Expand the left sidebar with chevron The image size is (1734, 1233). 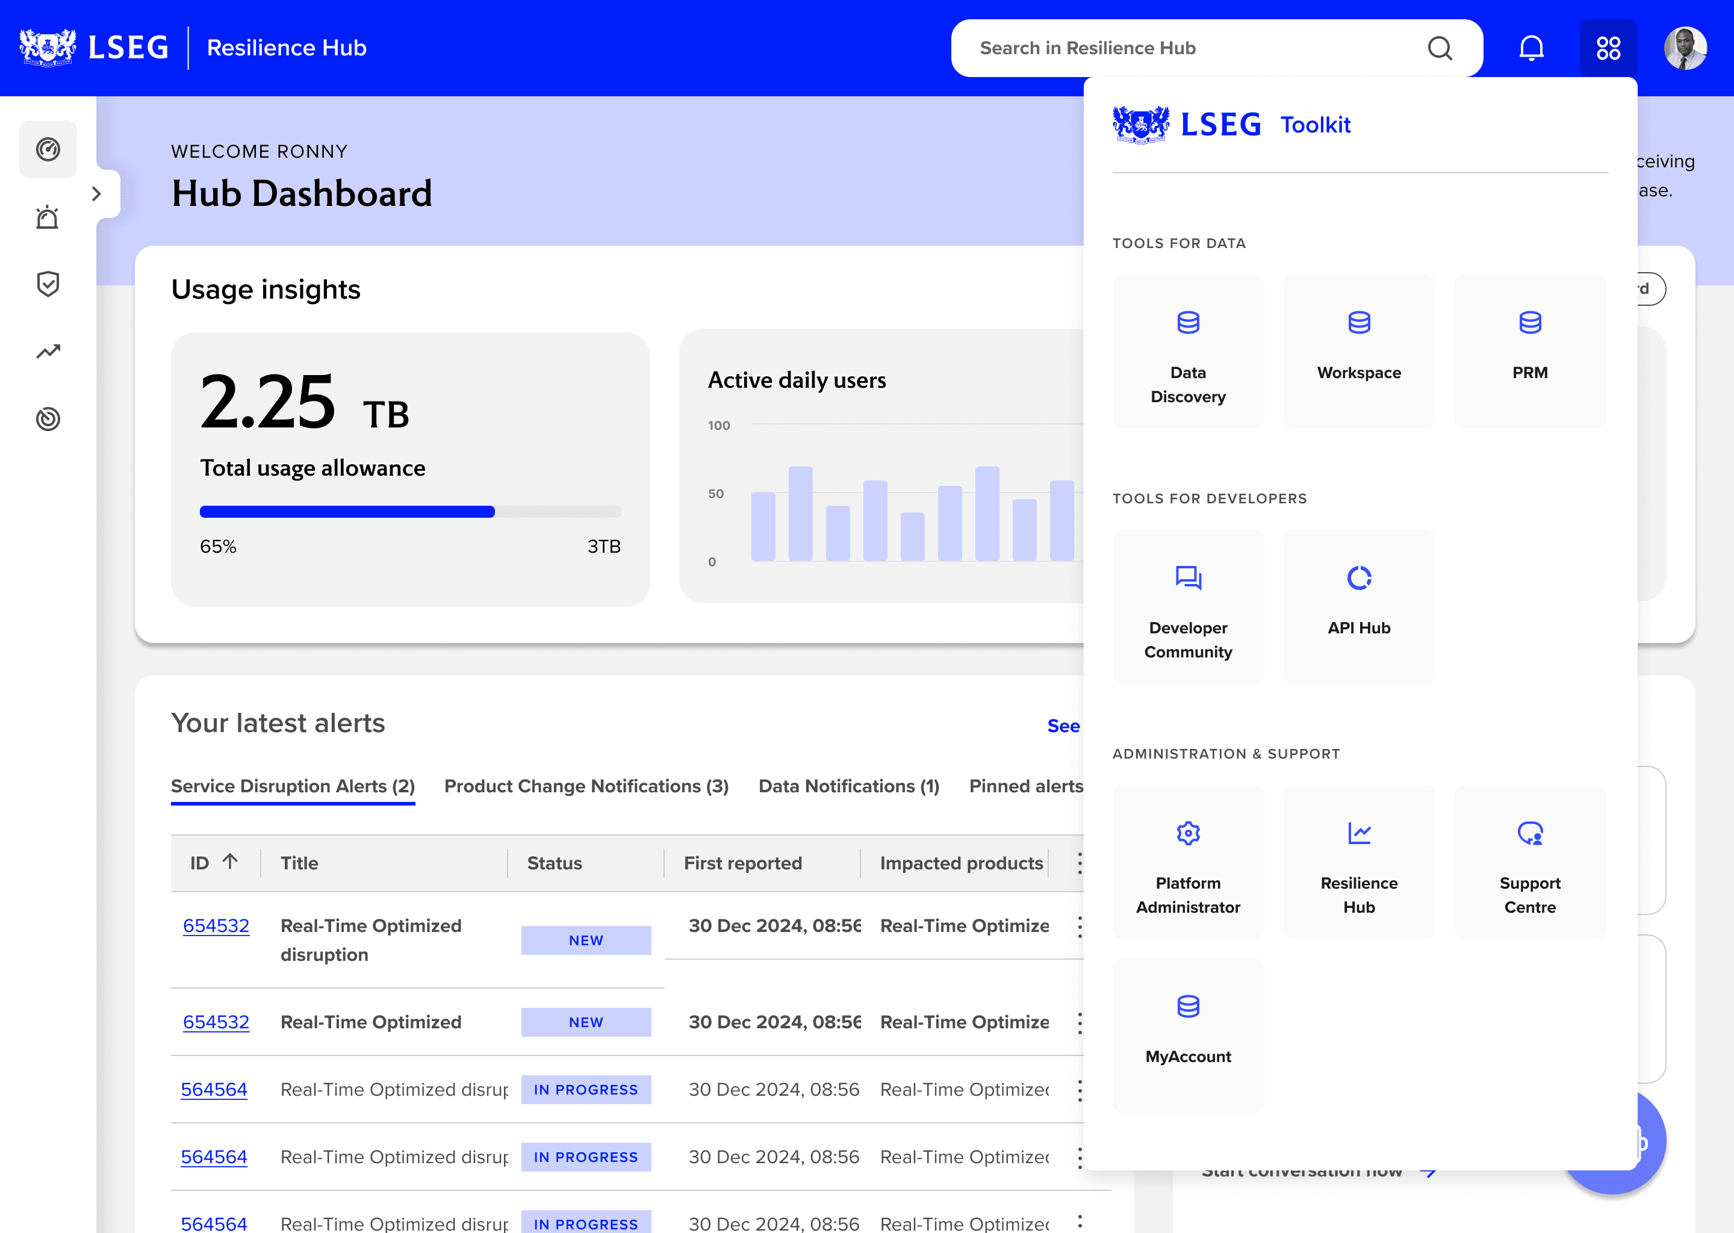tap(96, 194)
